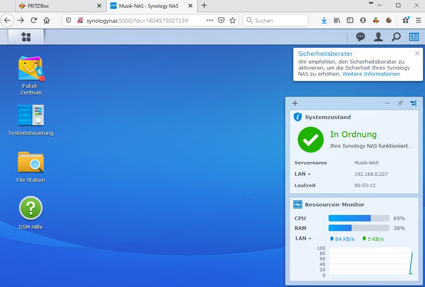Click the Systemzustand info shield icon
The image size is (425, 287).
(x=298, y=117)
